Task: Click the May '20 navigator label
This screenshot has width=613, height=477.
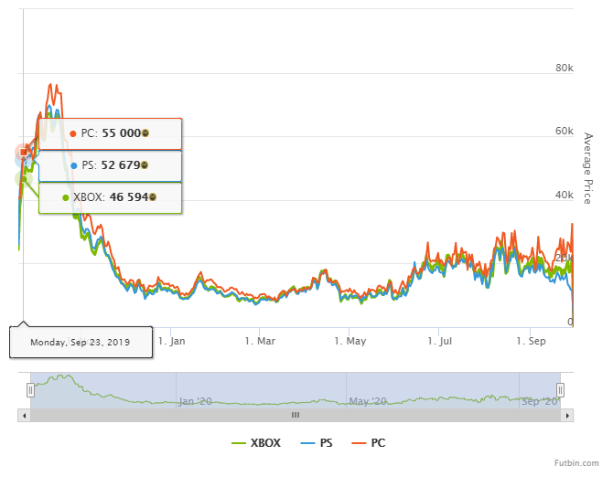Action: coord(368,401)
